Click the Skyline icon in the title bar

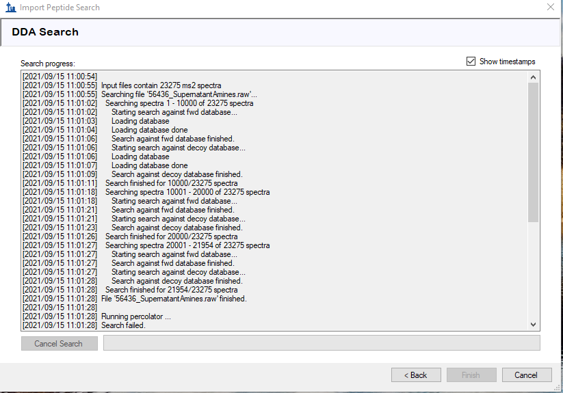[10, 8]
